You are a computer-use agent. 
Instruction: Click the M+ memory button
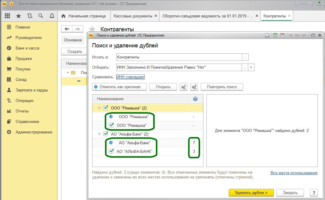pyautogui.click(x=298, y=35)
